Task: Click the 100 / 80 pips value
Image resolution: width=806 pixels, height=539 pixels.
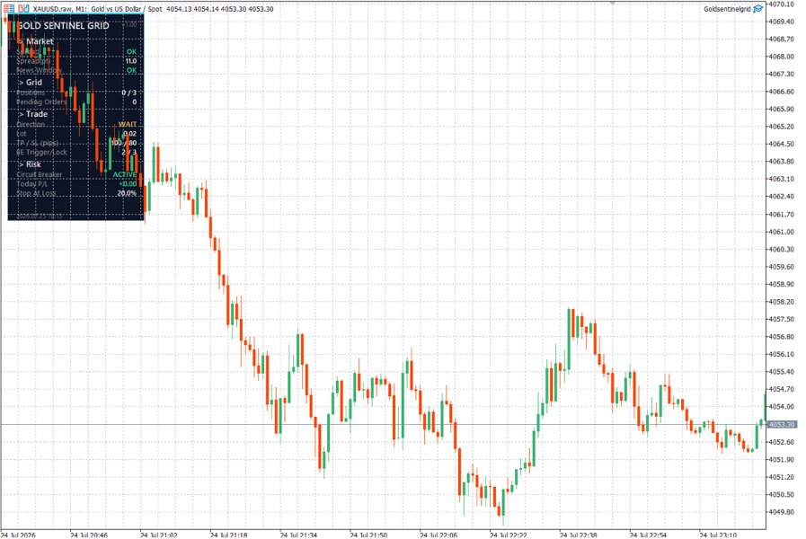Action: pyautogui.click(x=124, y=143)
